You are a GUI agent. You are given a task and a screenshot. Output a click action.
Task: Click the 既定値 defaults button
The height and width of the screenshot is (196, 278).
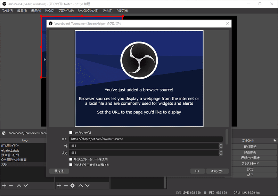click(59, 171)
